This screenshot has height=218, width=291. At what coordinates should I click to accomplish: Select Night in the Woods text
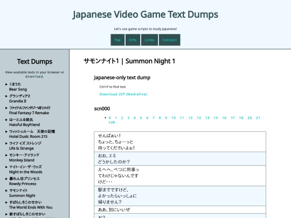26,172
